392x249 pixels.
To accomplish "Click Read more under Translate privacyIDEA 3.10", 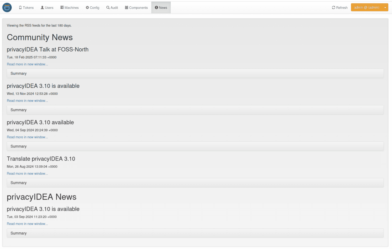I will pyautogui.click(x=27, y=173).
